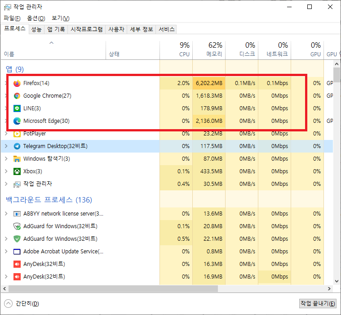
Task: Switch to the 사용자 tab
Action: (116, 29)
